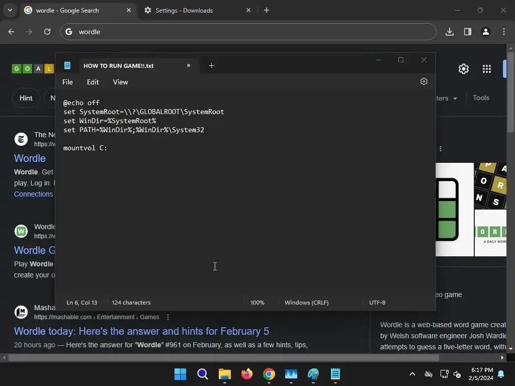
Task: Click the Mashable site favicon
Action: [x=21, y=312]
